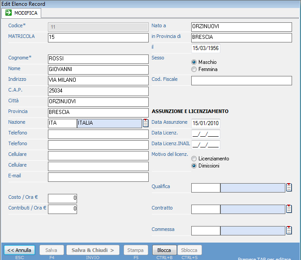Click the MATRICOLA field
Screen dimensions: 301x260
(98, 38)
